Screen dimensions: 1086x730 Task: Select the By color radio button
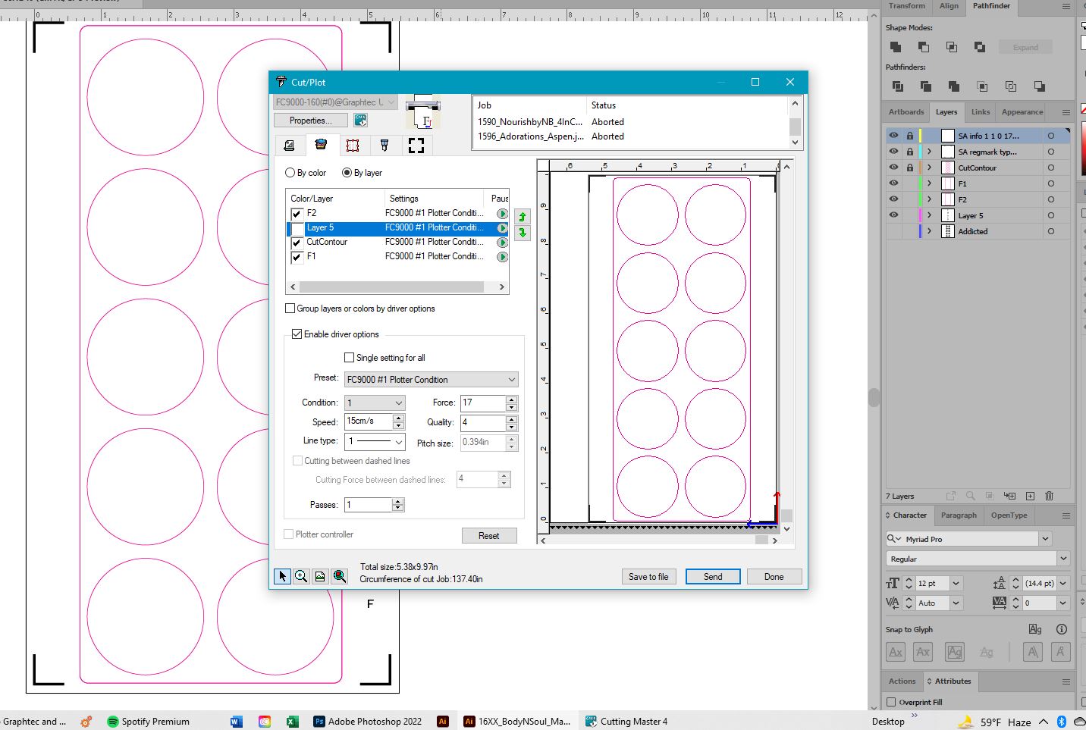290,173
